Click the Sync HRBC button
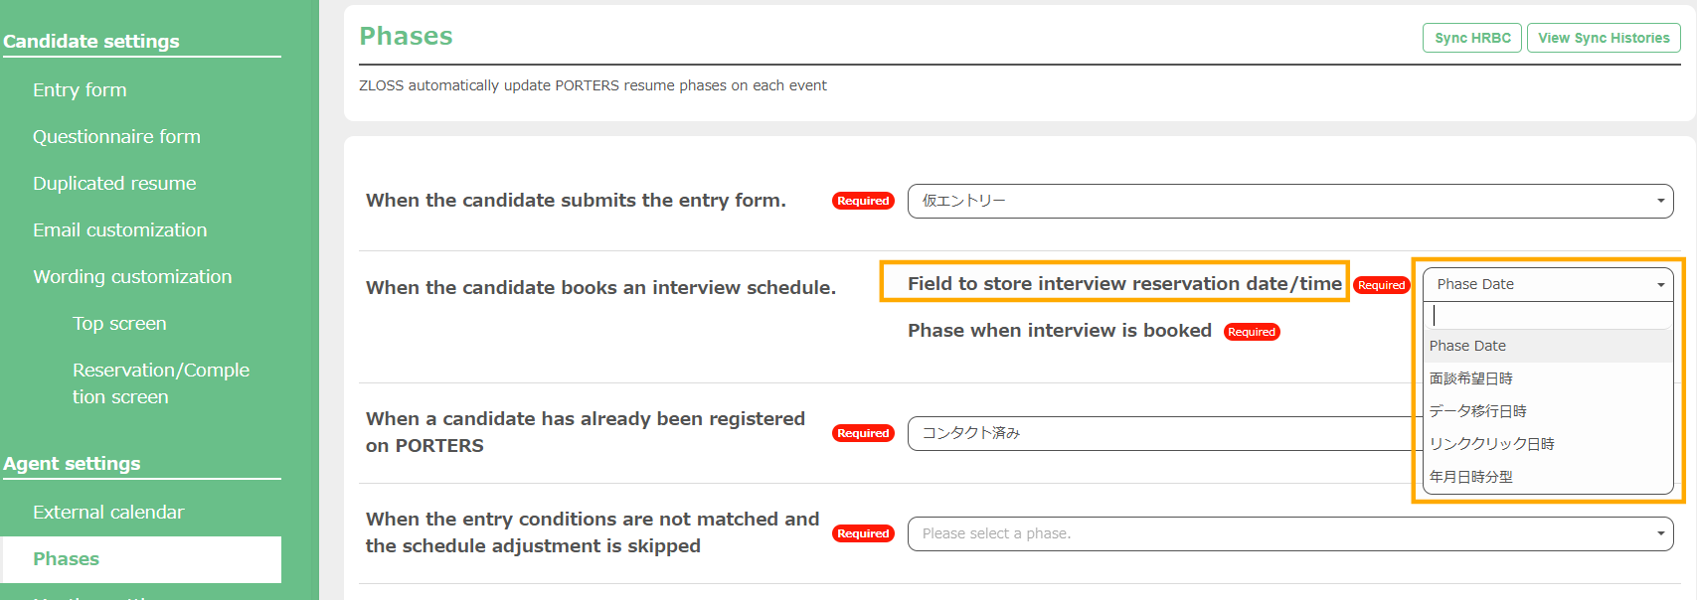This screenshot has height=600, width=1697. [x=1471, y=38]
